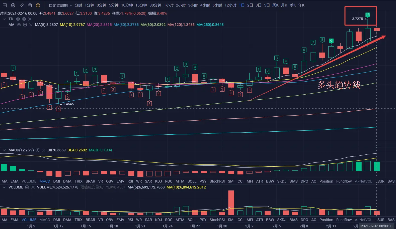Choose Fundflow in the upper indicator bar
Viewport: 396px width, 229px height.
click(x=344, y=181)
